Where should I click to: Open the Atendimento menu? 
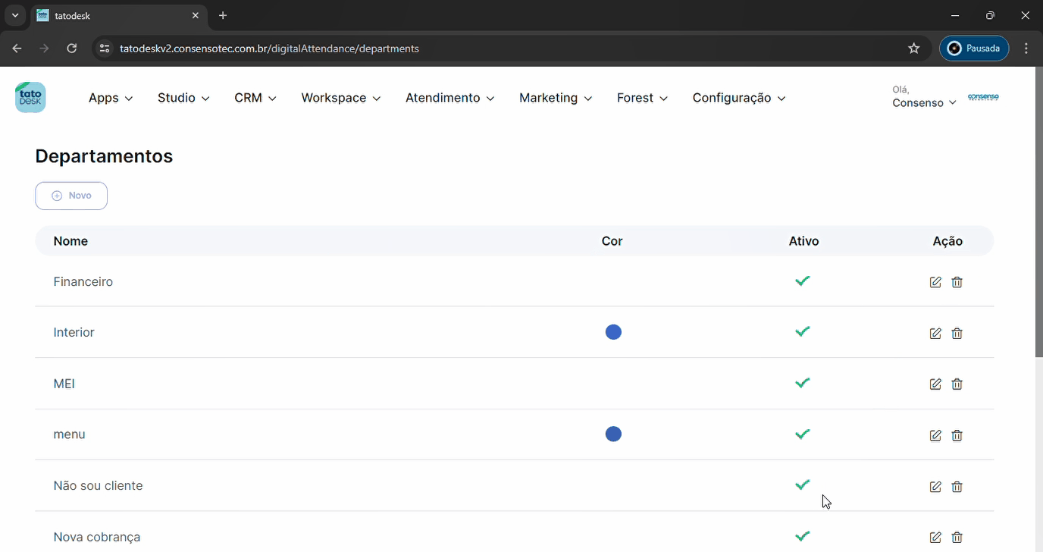[x=449, y=98]
